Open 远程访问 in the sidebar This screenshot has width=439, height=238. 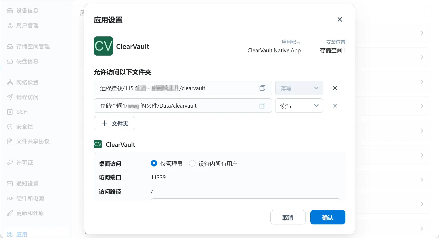pyautogui.click(x=27, y=97)
